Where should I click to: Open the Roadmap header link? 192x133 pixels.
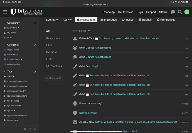tap(109, 12)
